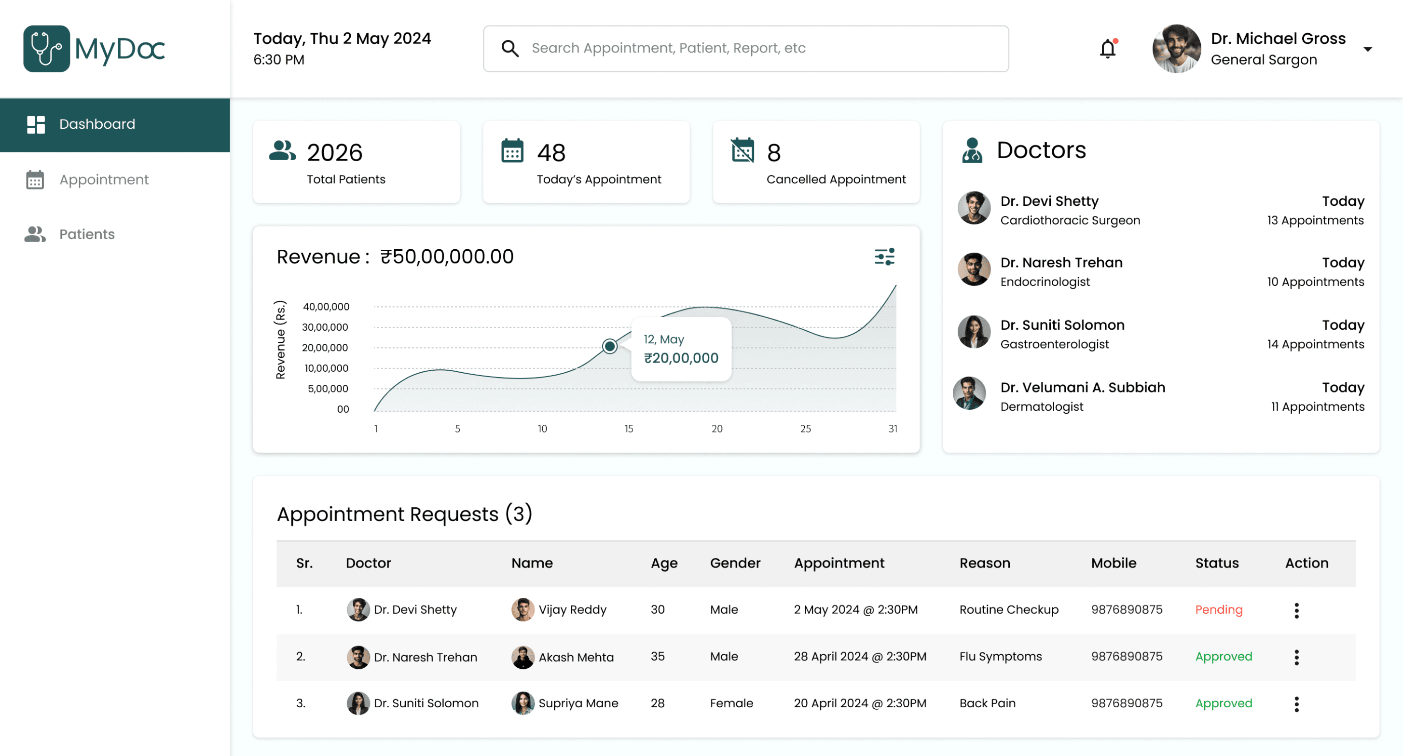1403x756 pixels.
Task: Open action menu for Akash Mehta row
Action: [x=1296, y=657]
